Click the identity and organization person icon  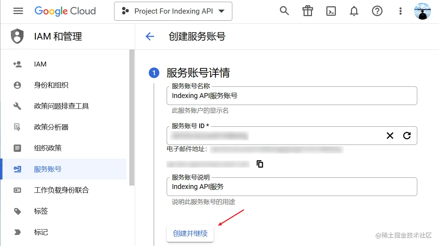point(17,85)
